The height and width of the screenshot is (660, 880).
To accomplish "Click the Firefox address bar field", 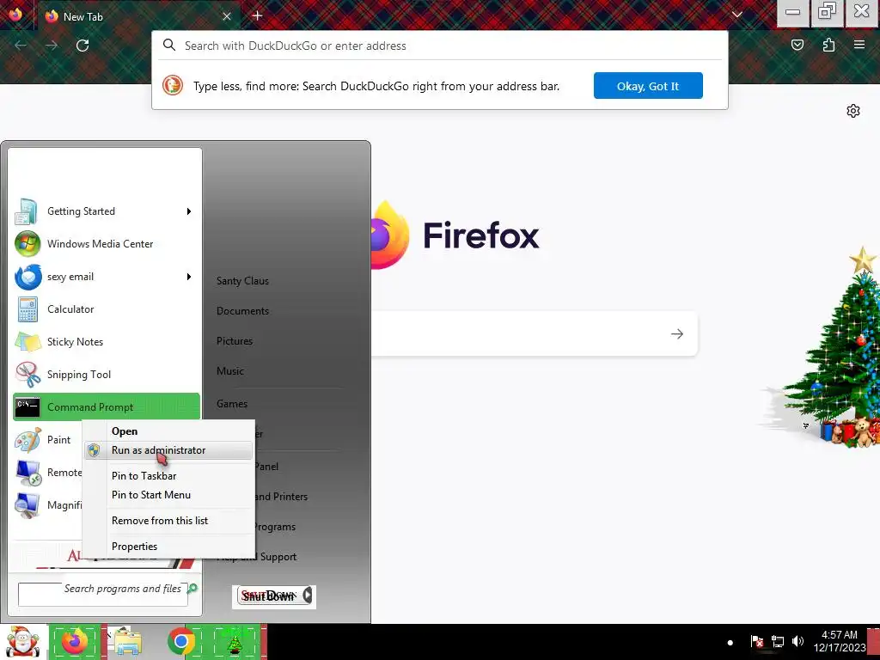I will coord(440,46).
